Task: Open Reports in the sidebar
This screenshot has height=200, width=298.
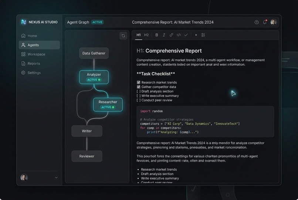Action: 39,64
